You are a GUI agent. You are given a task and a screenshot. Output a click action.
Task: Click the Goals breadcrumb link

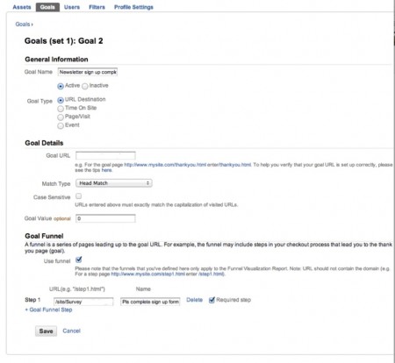[23, 25]
